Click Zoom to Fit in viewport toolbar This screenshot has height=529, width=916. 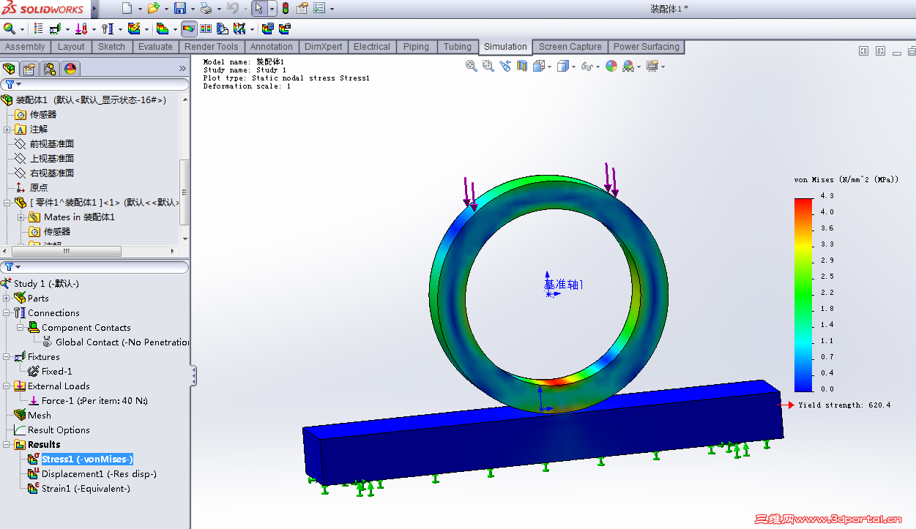(472, 66)
